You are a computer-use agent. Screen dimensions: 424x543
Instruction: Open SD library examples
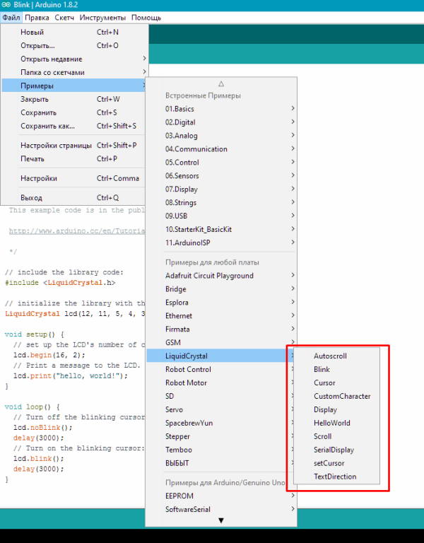click(221, 396)
